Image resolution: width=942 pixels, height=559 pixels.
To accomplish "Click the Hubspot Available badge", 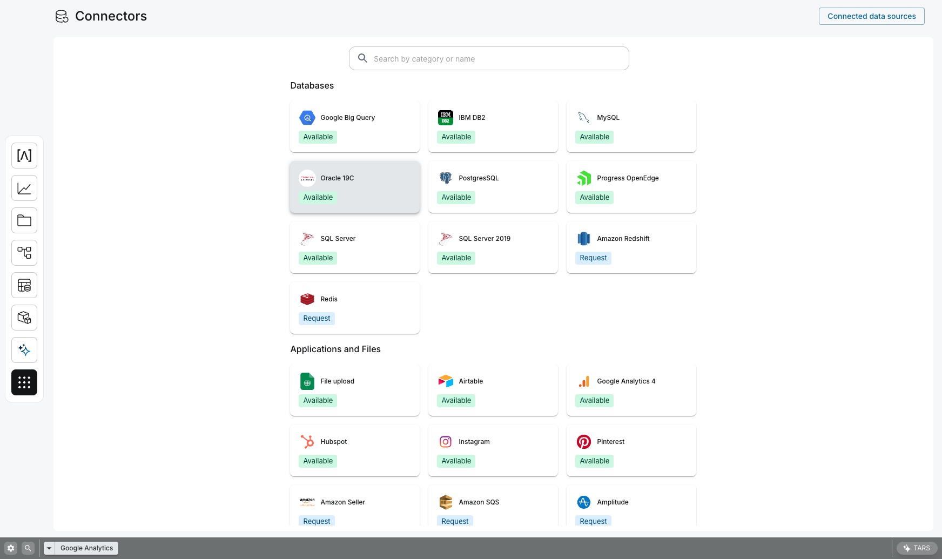I will pyautogui.click(x=318, y=461).
